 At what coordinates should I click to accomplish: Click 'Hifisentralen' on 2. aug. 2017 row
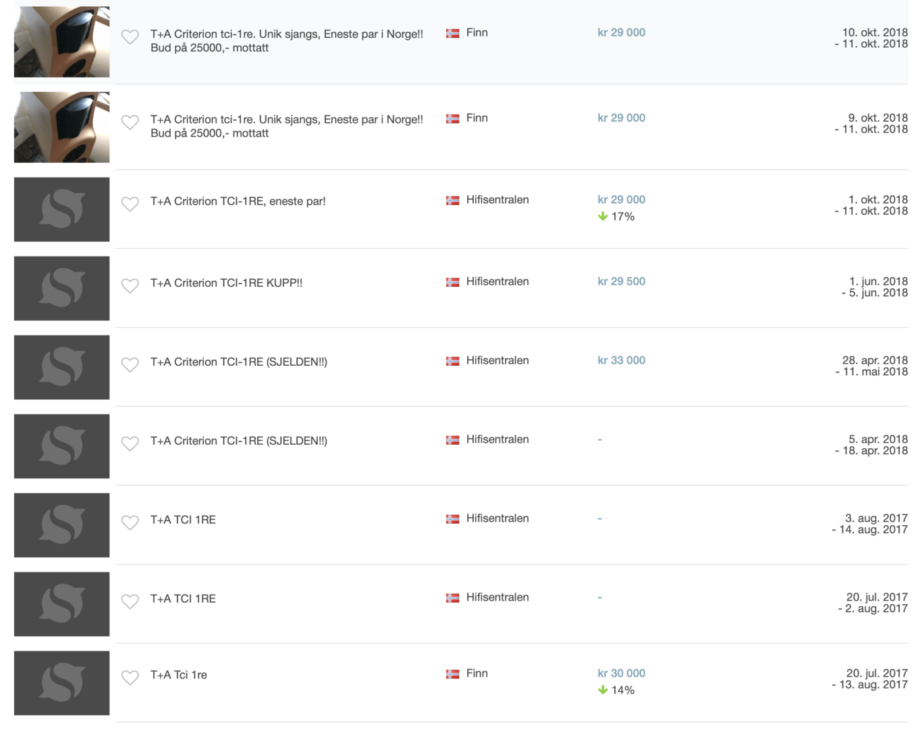497,597
